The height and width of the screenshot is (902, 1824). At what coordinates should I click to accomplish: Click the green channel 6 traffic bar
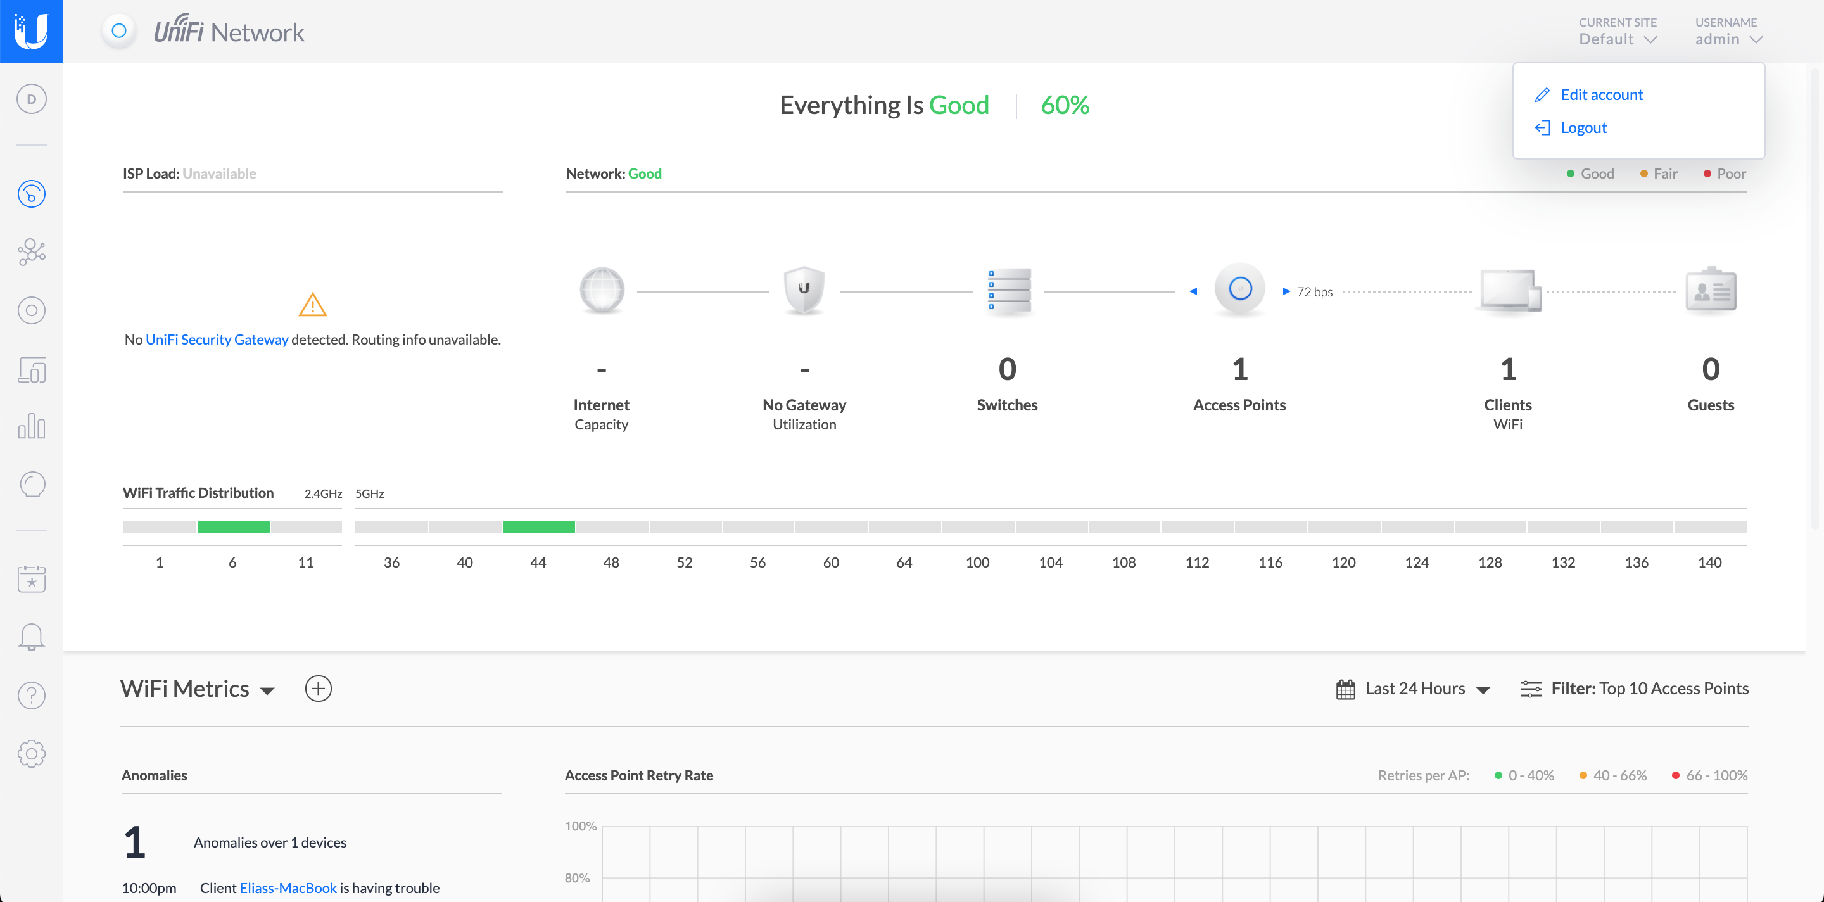pyautogui.click(x=233, y=527)
